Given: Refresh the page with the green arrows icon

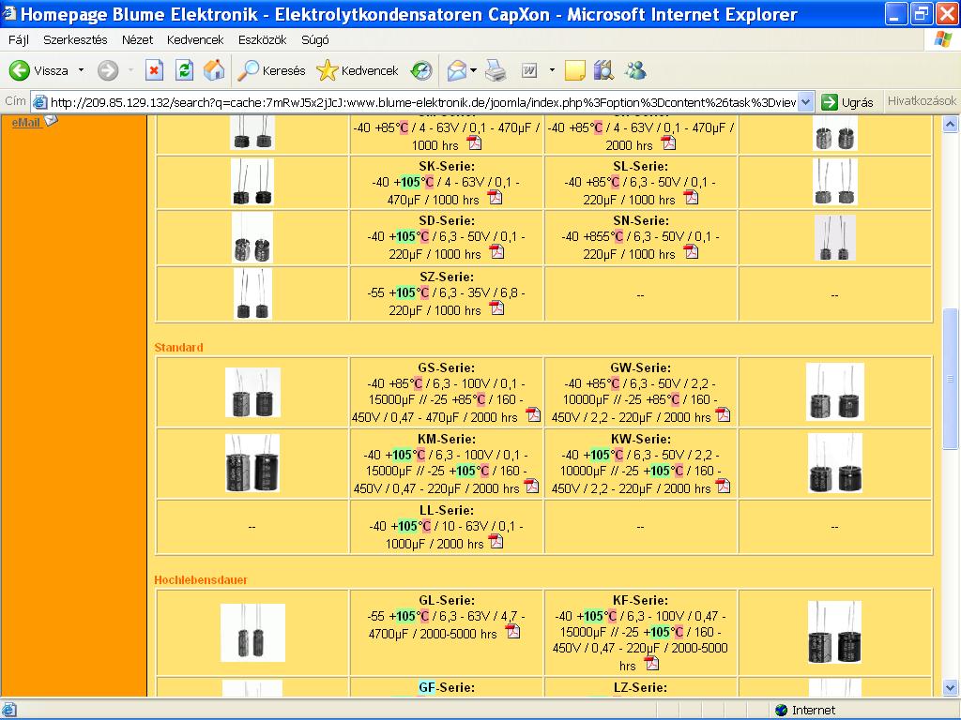Looking at the screenshot, I should tap(184, 70).
